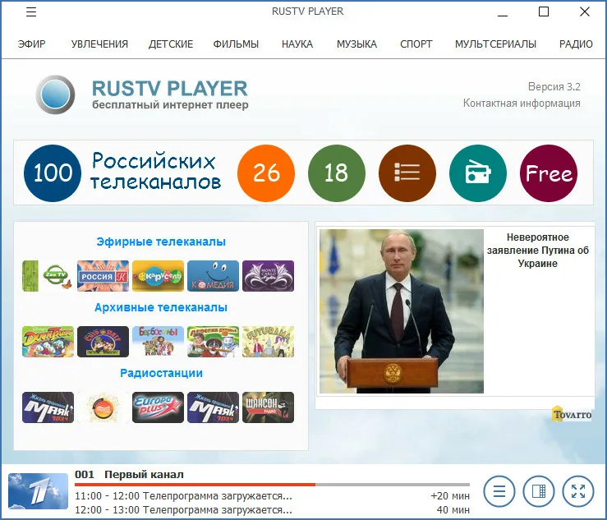Click the 001 Первый канал title
Image resolution: width=607 pixels, height=520 pixels.
[129, 475]
